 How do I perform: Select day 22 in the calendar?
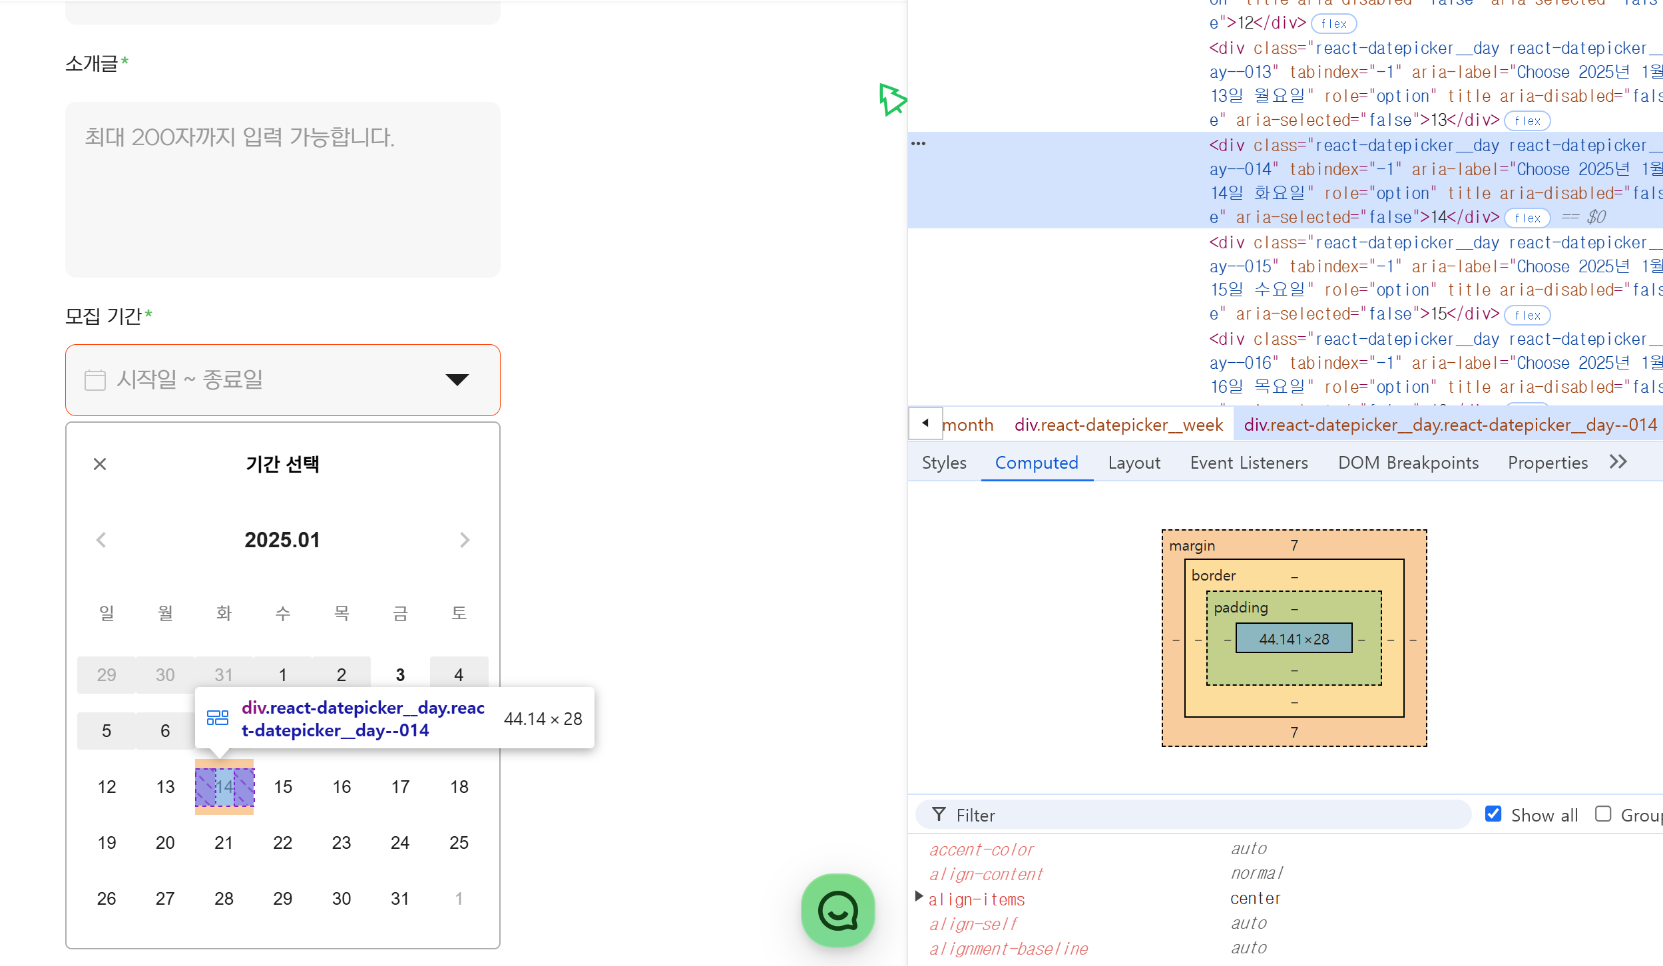(283, 843)
